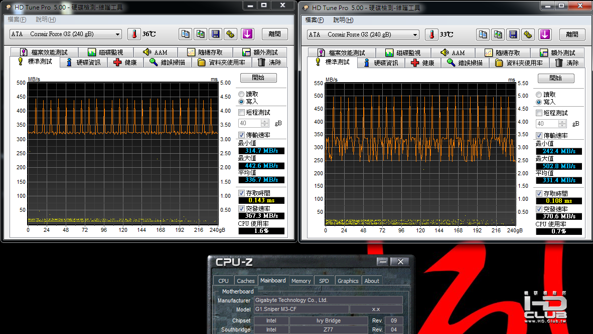Open 硬碟資訊 tab in left window

(84, 62)
